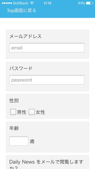Check the 女性 checkbox
Viewport: 95px width, 169px height.
(x=32, y=112)
